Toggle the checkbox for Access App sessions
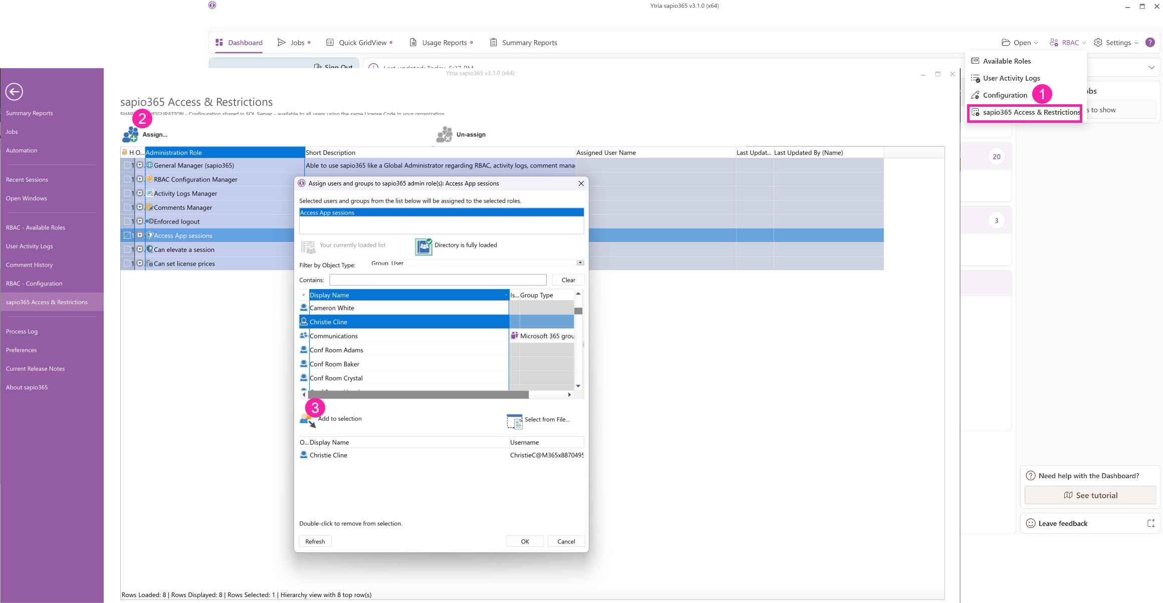The height and width of the screenshot is (603, 1163). point(127,236)
